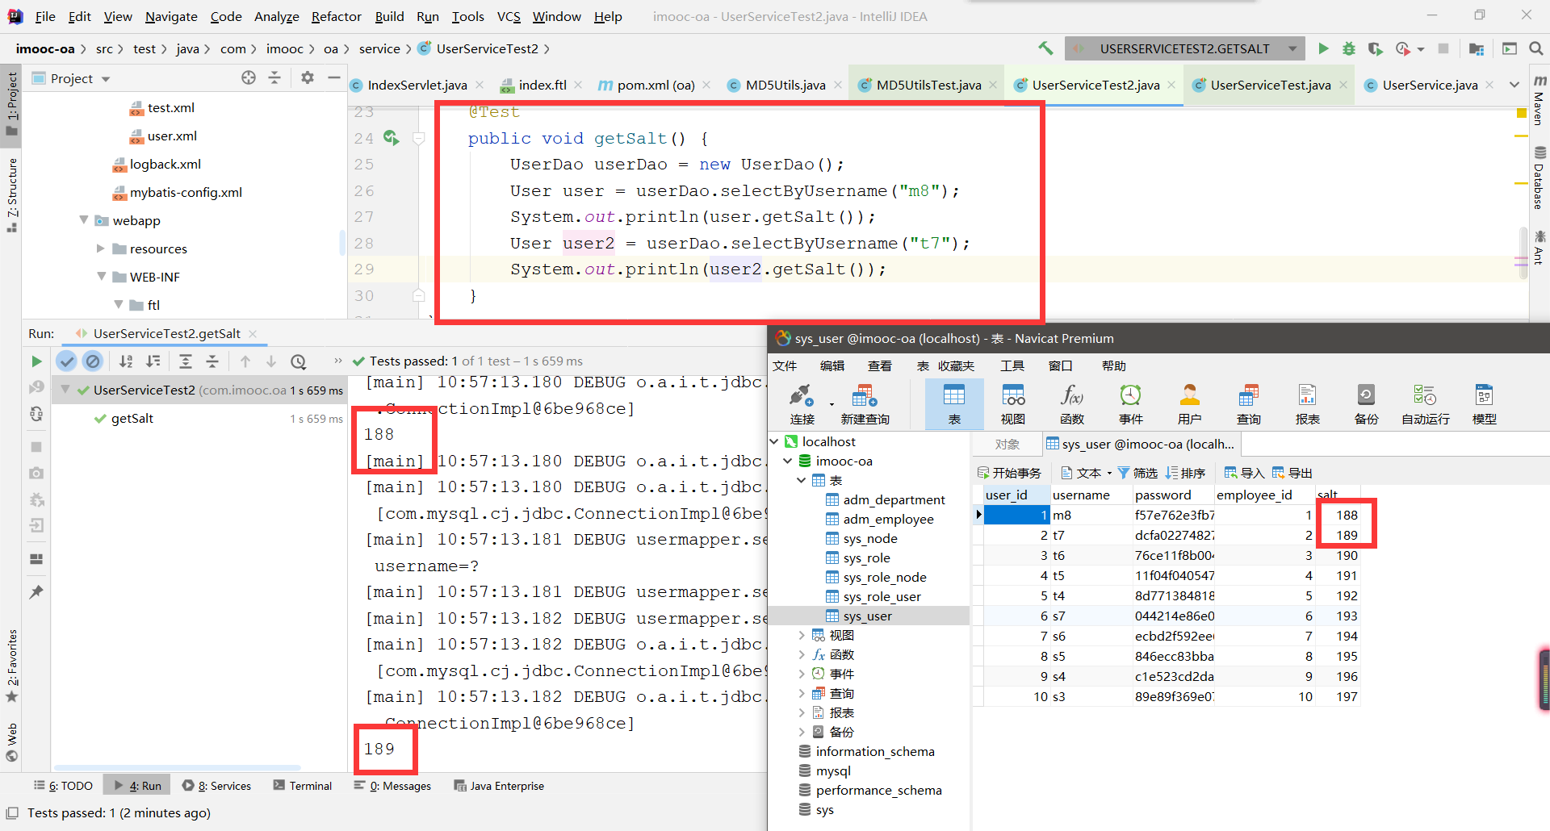Viewport: 1550px width, 831px height.
Task: Open Navicat 事件 events icon
Action: [x=1131, y=404]
